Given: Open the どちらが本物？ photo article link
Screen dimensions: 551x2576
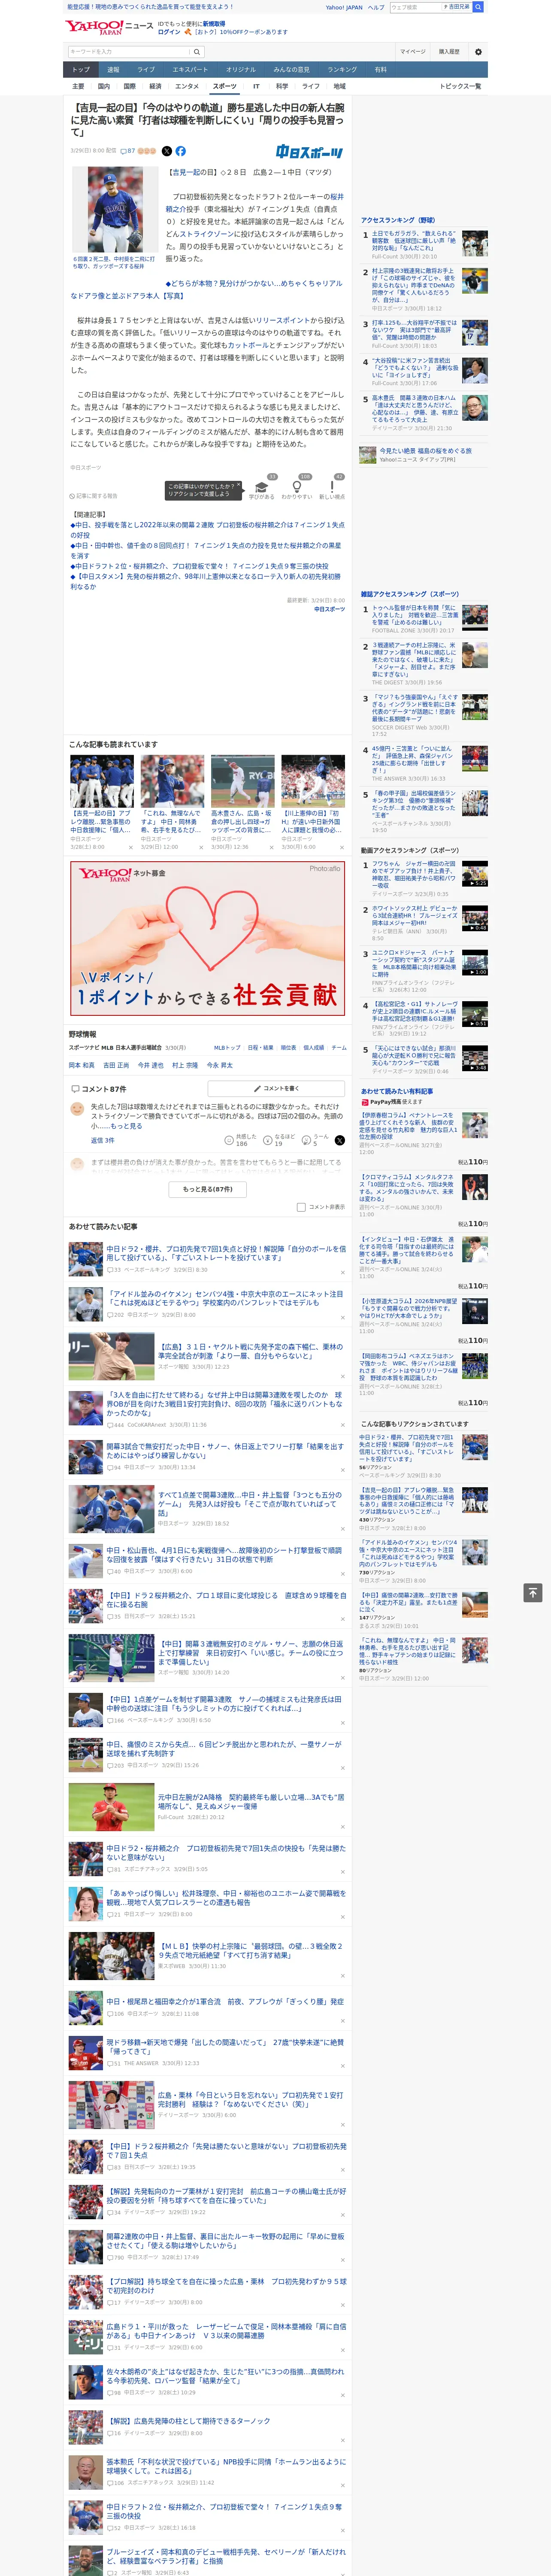Looking at the screenshot, I should (207, 290).
